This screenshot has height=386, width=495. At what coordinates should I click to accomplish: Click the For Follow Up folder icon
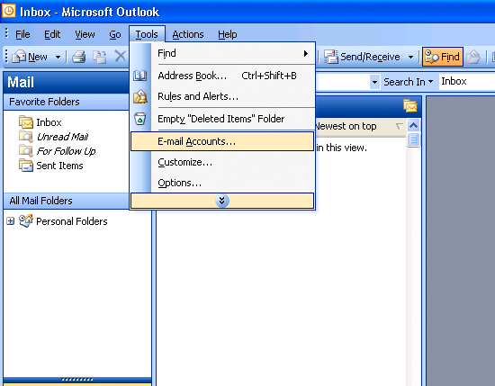tap(26, 151)
